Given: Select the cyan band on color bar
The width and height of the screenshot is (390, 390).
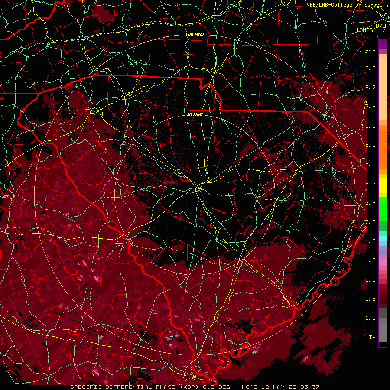Looking at the screenshot, I should pyautogui.click(x=383, y=238).
